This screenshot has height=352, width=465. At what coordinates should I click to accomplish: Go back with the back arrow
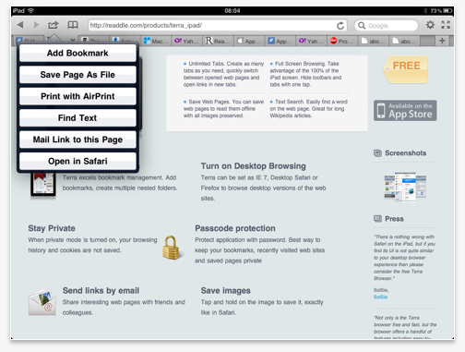20,25
